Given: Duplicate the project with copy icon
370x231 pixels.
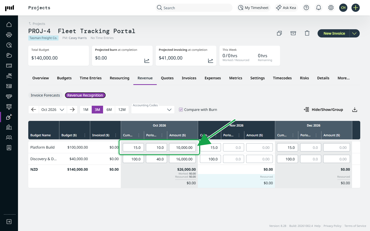Looking at the screenshot, I should (x=279, y=33).
